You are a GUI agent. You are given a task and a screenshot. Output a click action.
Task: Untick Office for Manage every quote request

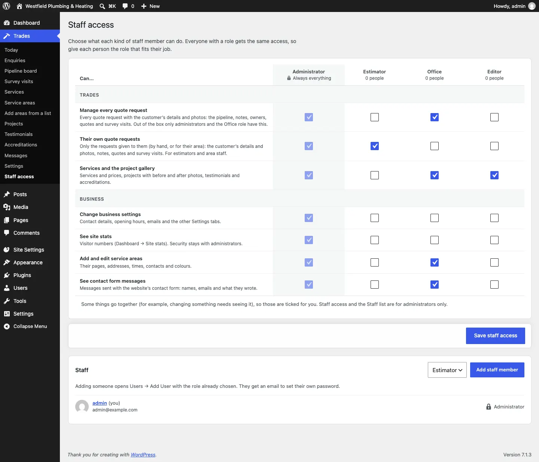click(x=435, y=117)
